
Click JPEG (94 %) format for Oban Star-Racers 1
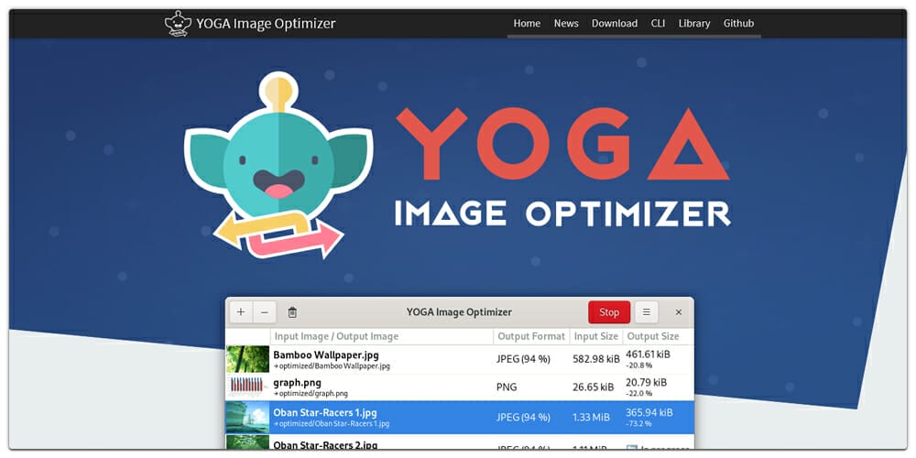[x=523, y=417]
